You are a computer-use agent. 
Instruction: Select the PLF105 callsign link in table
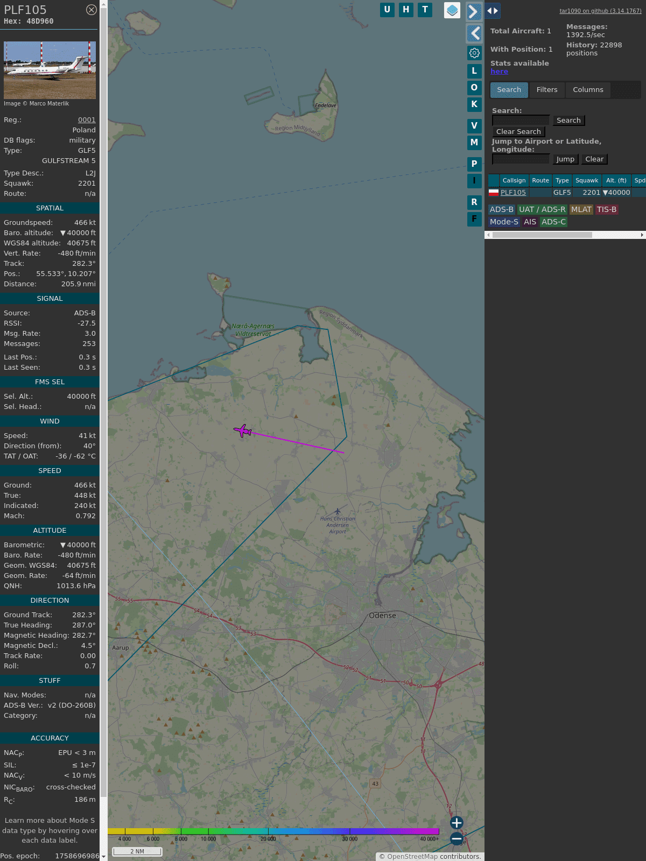pyautogui.click(x=513, y=193)
